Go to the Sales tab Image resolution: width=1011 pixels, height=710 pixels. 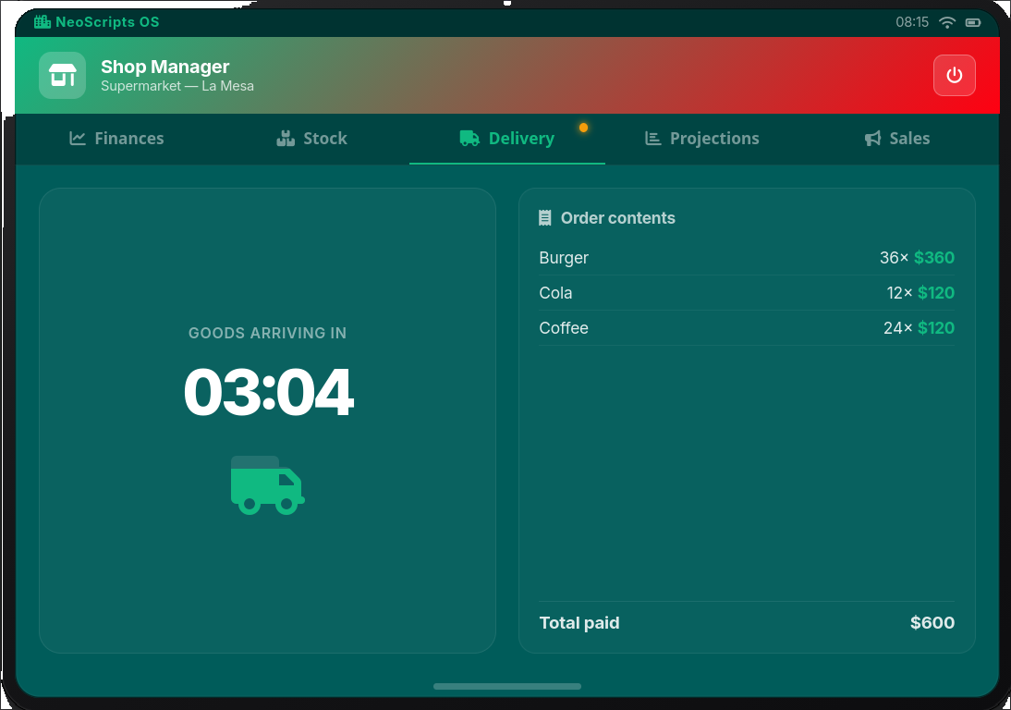pyautogui.click(x=897, y=138)
